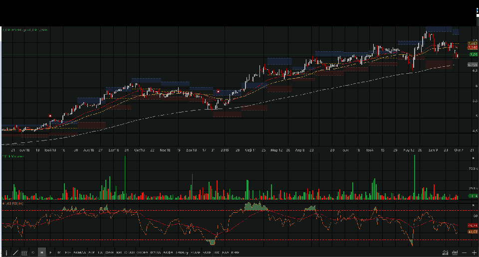Open the table grid view icon
The image size is (479, 257).
pos(24,253)
